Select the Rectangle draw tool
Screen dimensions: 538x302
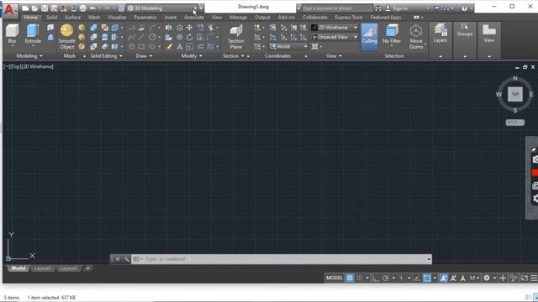tap(141, 46)
